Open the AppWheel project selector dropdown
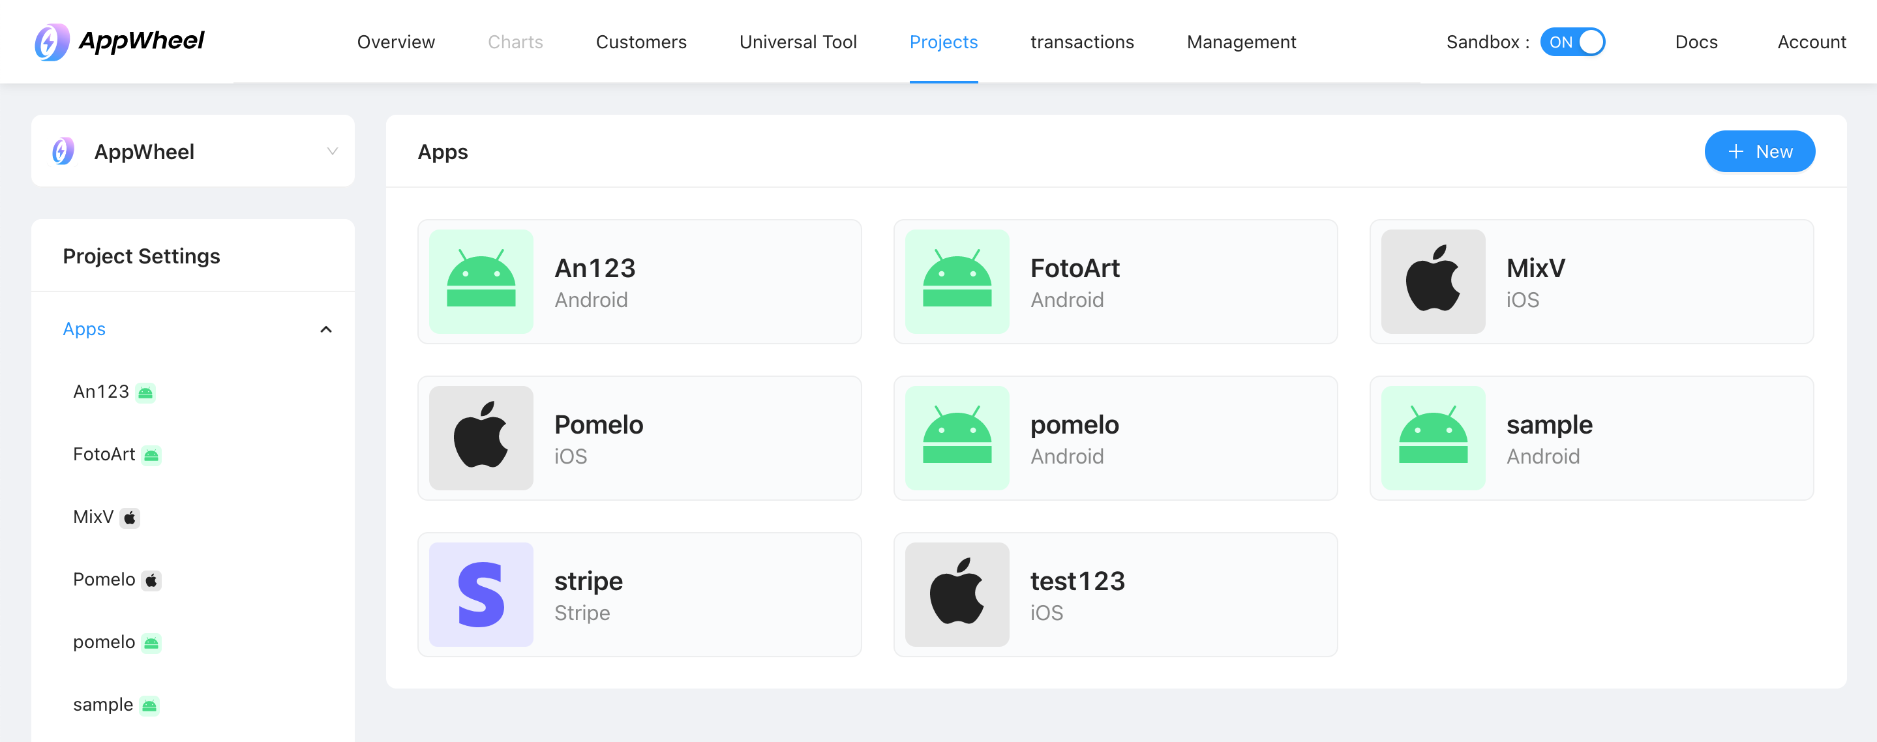The image size is (1877, 742). click(193, 151)
